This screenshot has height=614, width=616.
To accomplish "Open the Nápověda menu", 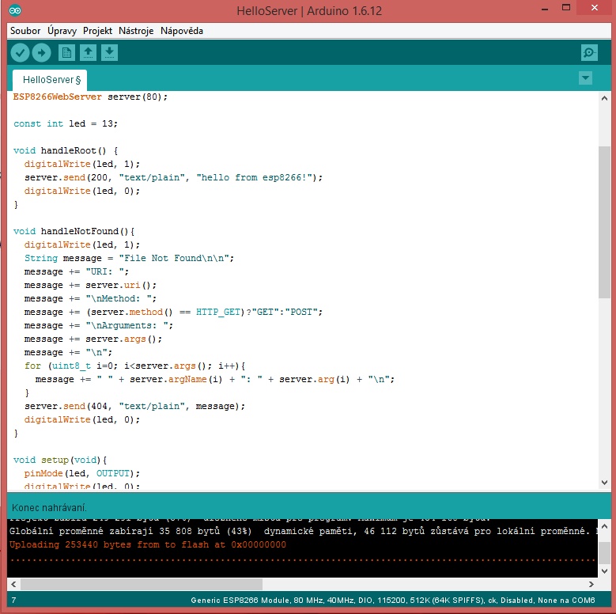I will click(x=182, y=31).
